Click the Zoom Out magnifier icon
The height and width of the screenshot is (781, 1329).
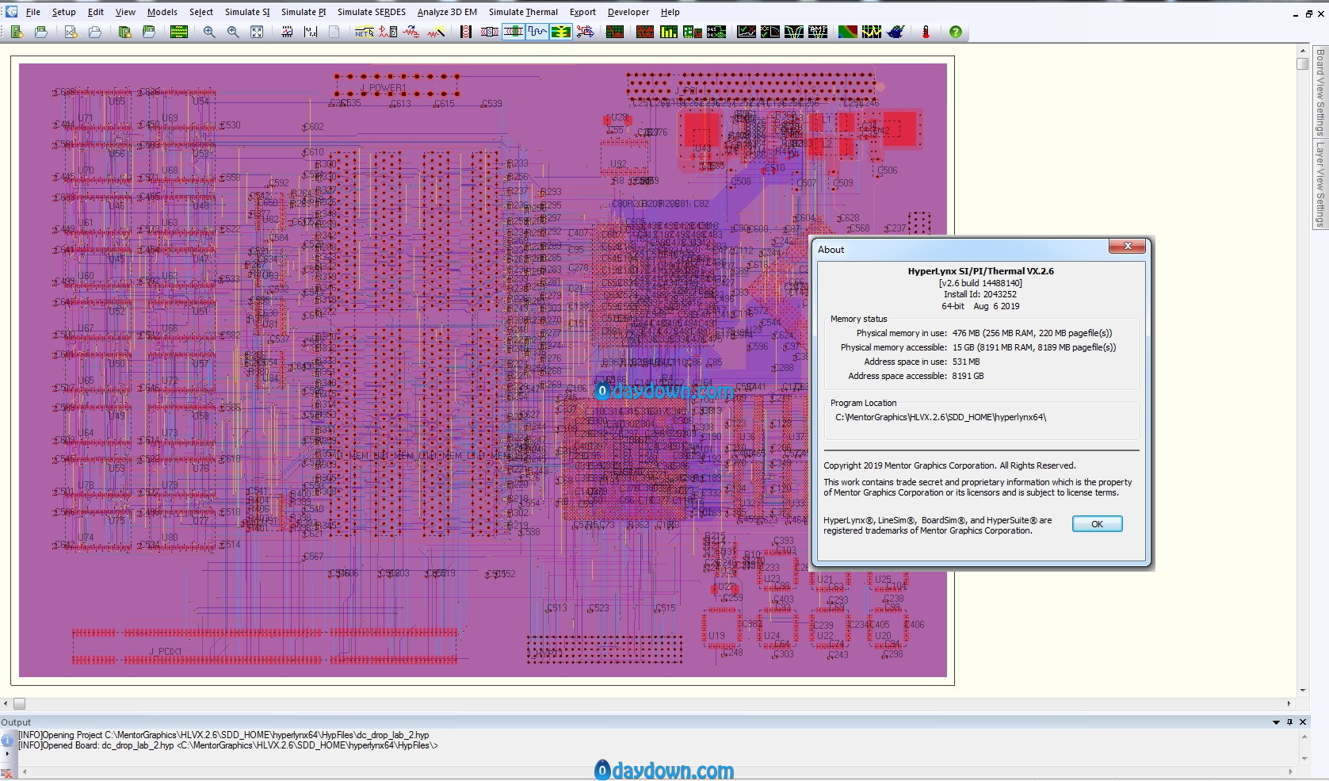[233, 32]
